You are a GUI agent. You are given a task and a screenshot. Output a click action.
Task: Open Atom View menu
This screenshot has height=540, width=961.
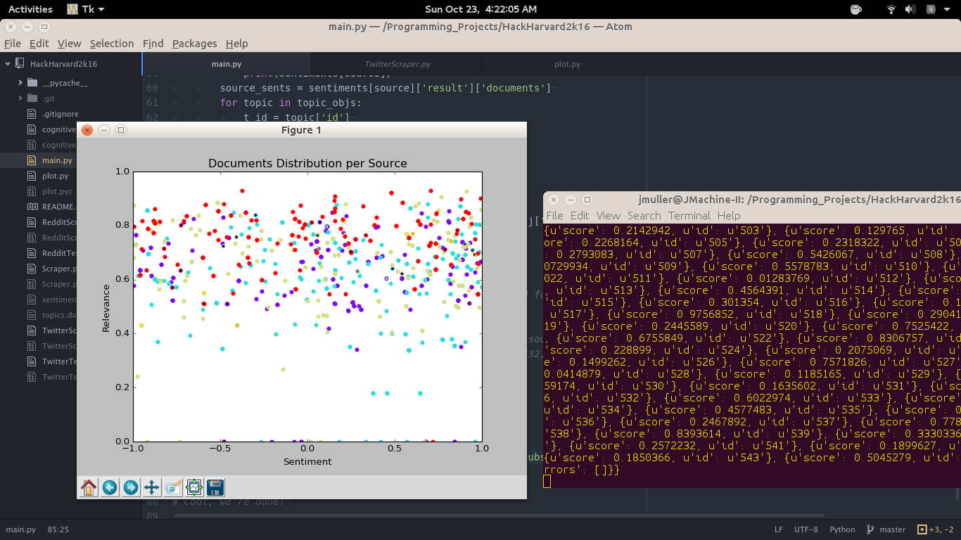(x=69, y=44)
